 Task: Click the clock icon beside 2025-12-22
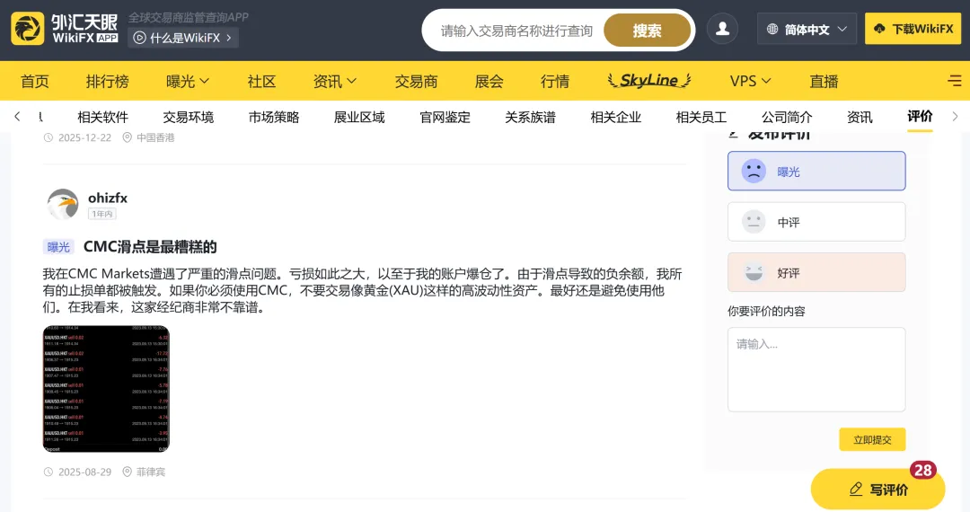48,137
